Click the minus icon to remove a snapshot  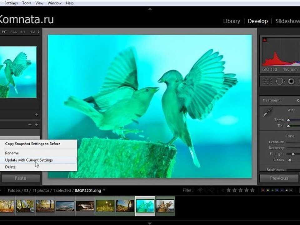pos(30,125)
